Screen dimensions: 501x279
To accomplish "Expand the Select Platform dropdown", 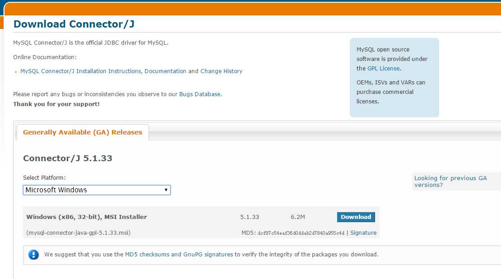I will click(x=97, y=190).
